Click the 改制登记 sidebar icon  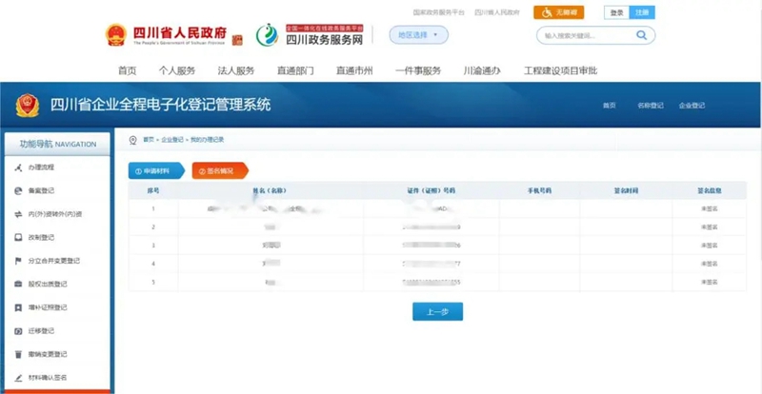[18, 238]
